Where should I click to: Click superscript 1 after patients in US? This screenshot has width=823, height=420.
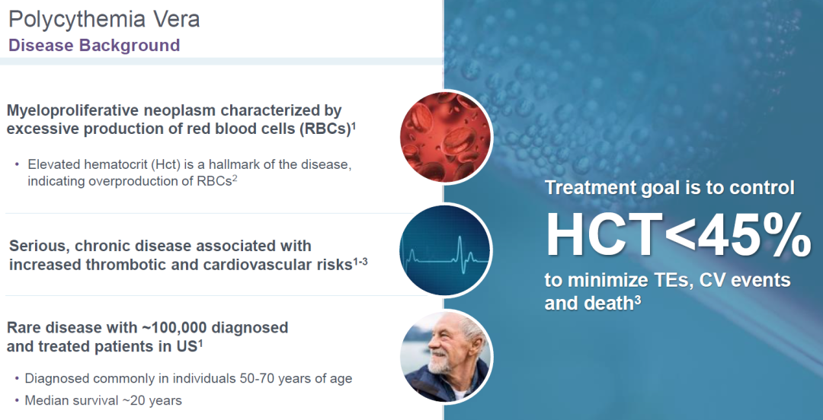click(x=200, y=343)
